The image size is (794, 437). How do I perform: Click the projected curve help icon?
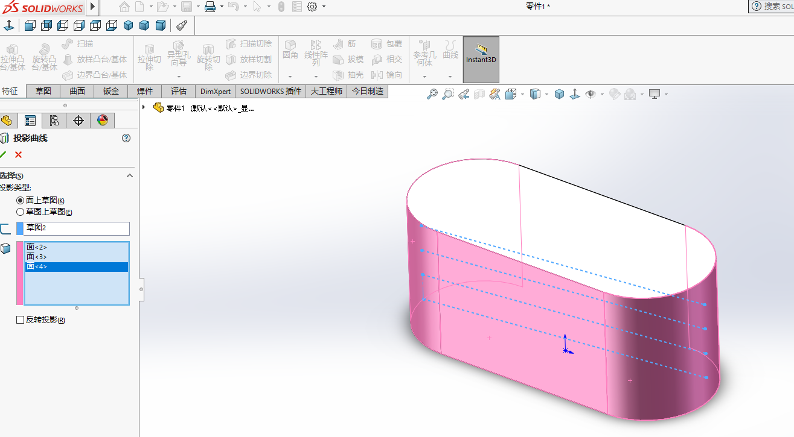(126, 138)
